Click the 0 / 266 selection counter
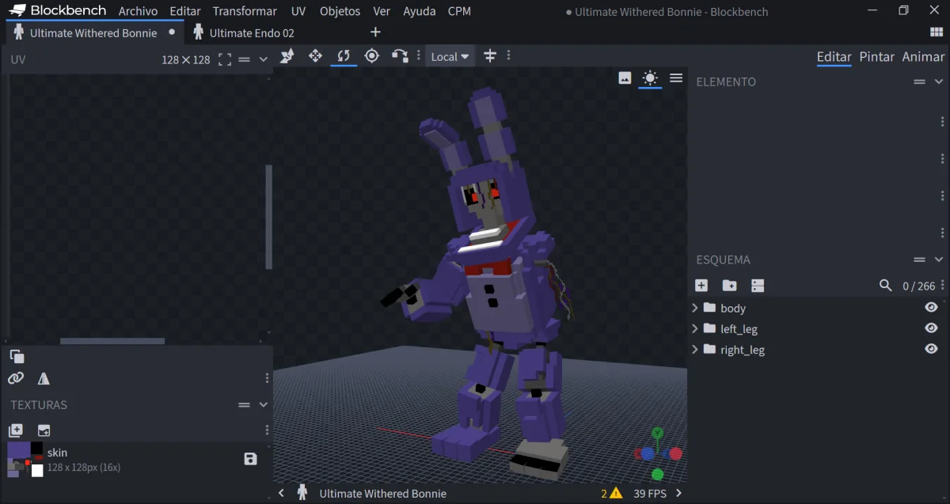Screen dimensions: 950x504 [x=919, y=286]
